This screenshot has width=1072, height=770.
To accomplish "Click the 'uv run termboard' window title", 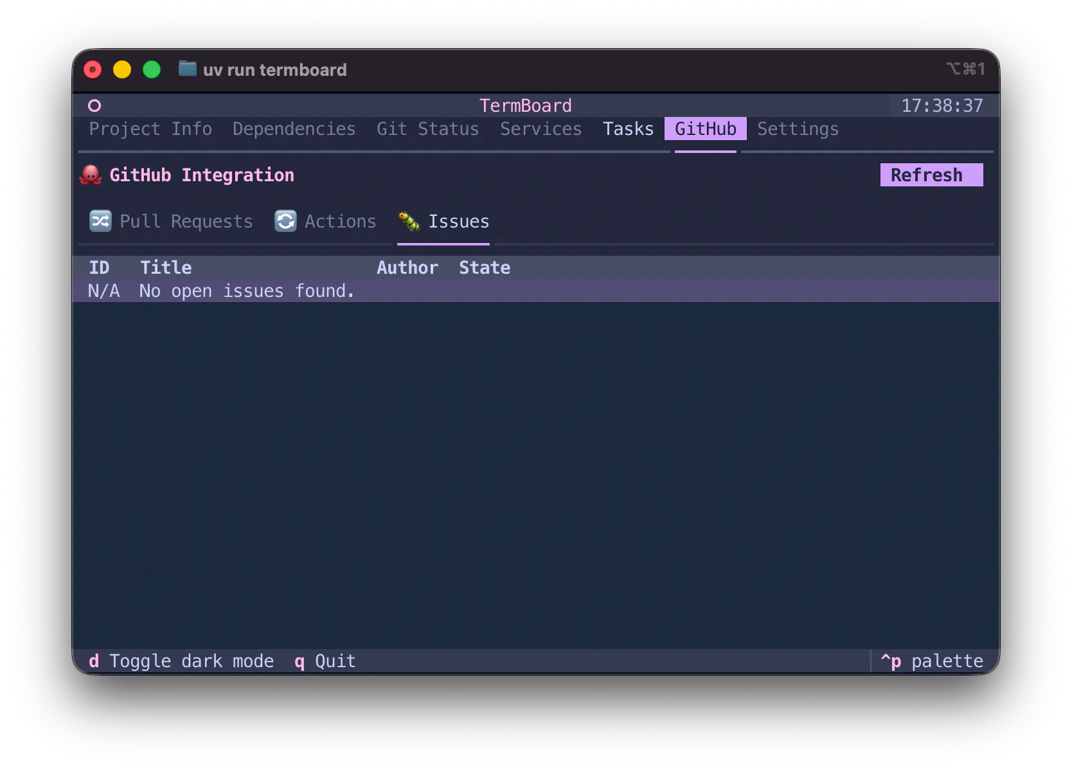I will pos(275,69).
